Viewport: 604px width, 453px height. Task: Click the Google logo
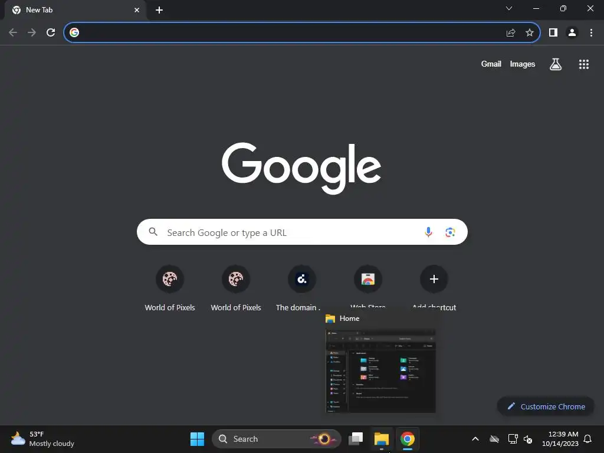(301, 168)
